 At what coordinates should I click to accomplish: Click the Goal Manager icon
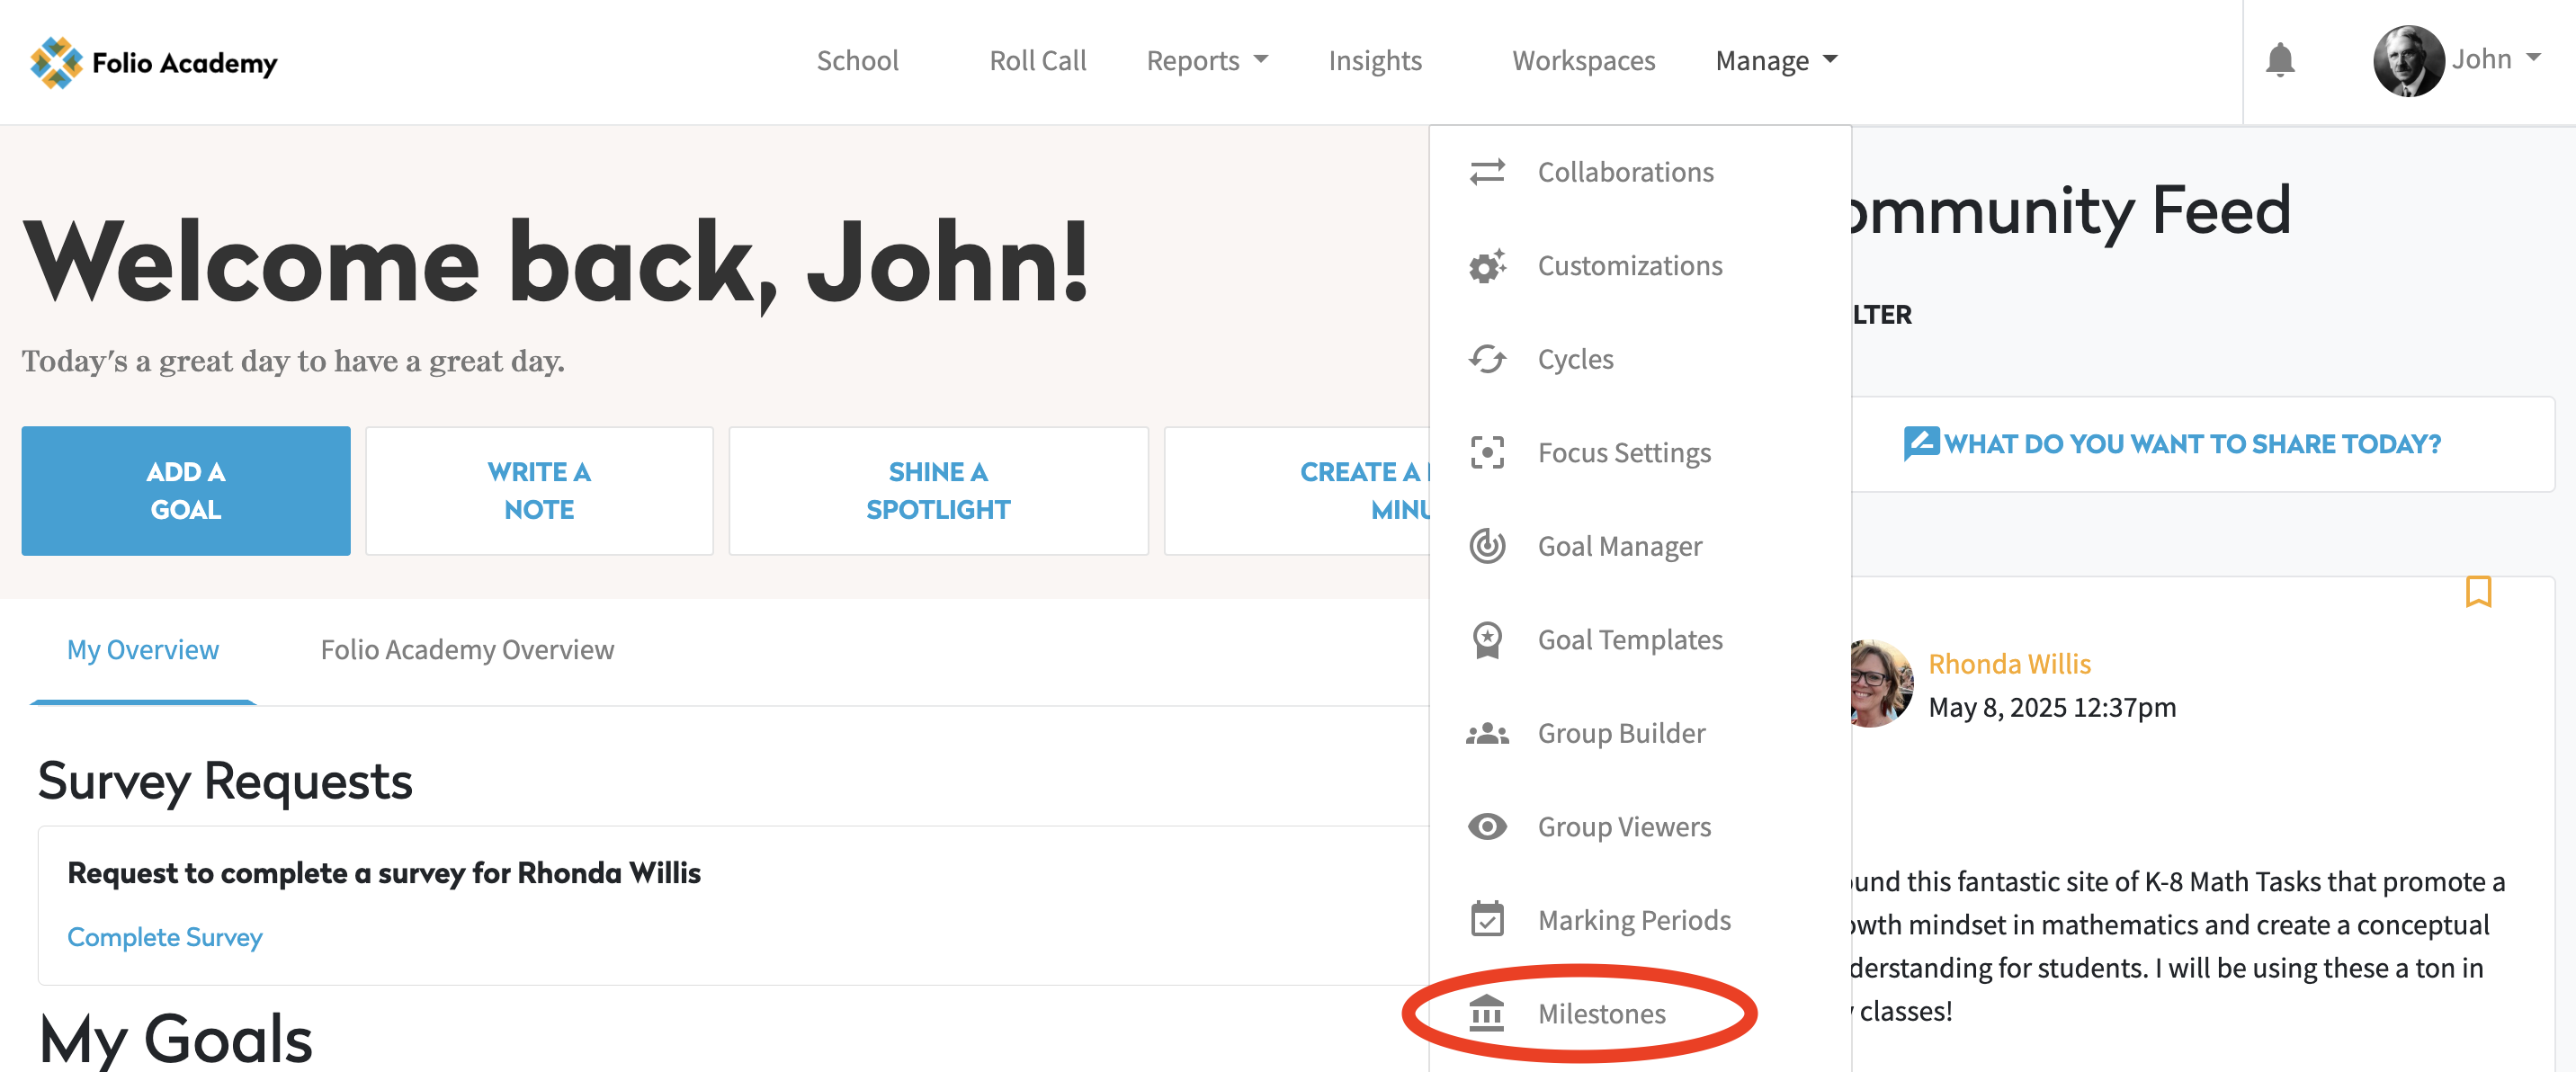point(1486,546)
